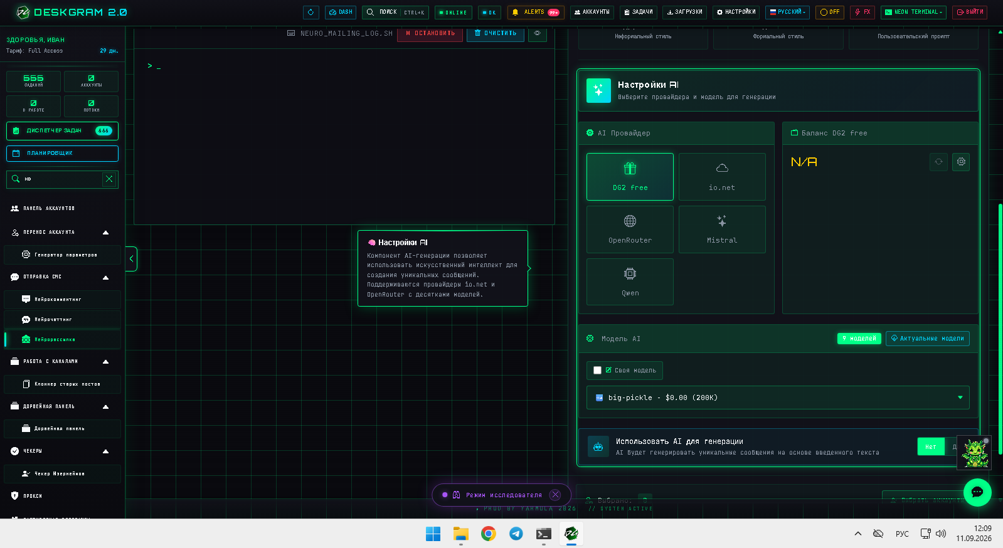The height and width of the screenshot is (548, 1003).
Task: Close the Режим исследователя pill
Action: point(555,495)
